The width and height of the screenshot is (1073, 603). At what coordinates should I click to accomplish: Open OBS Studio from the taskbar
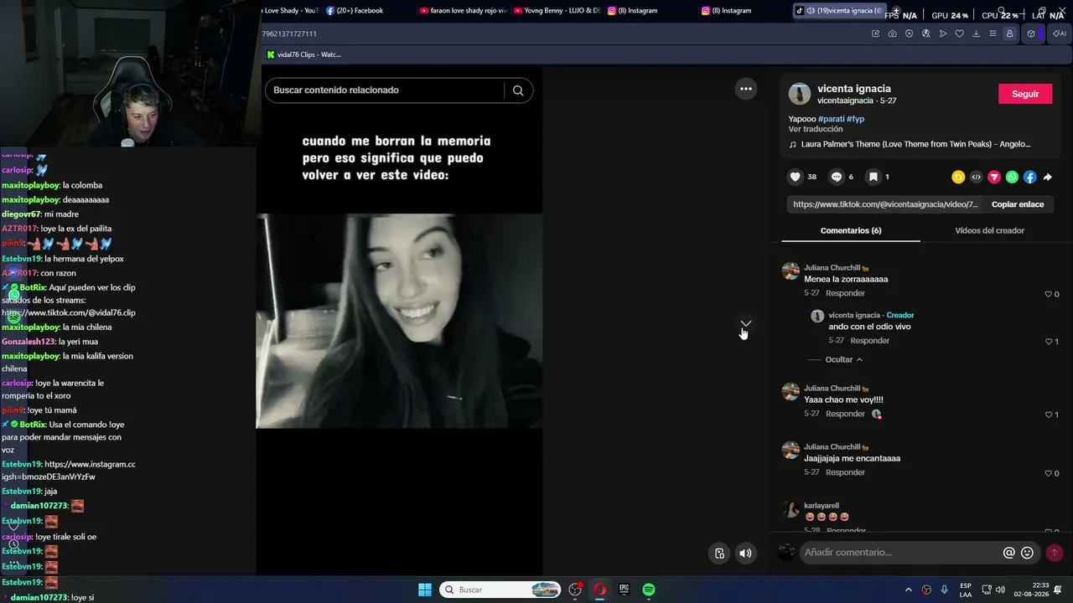point(575,590)
